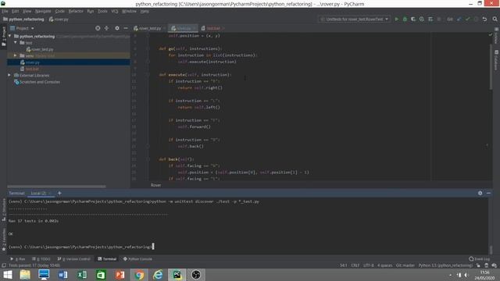Toggle the Database sidebar strip on right

(496, 60)
